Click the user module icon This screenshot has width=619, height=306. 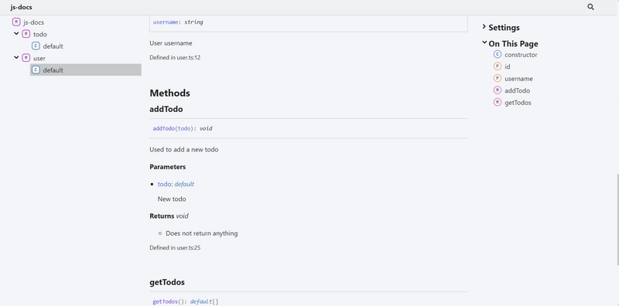(26, 58)
